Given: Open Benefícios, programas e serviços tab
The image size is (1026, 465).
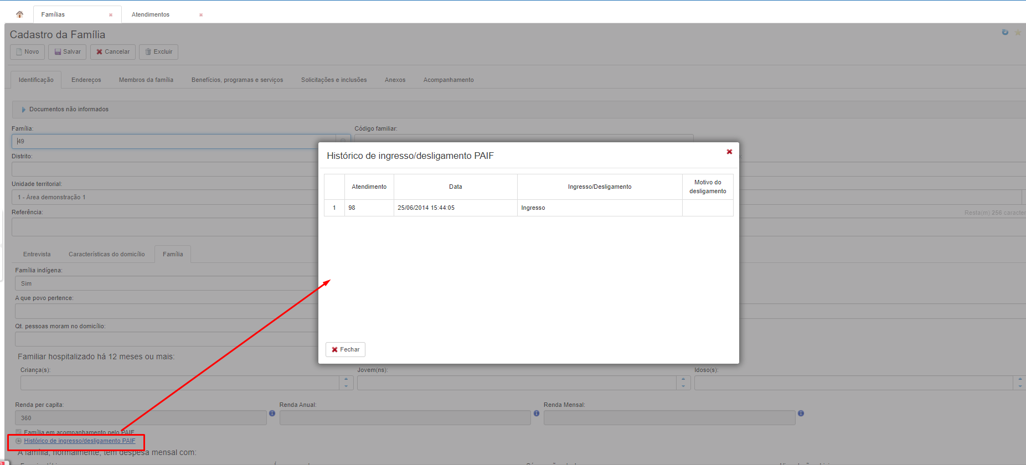Looking at the screenshot, I should (237, 80).
